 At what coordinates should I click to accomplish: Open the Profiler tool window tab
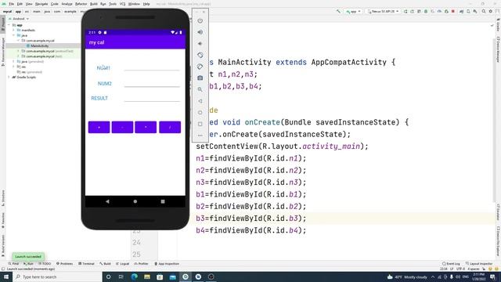click(x=141, y=264)
